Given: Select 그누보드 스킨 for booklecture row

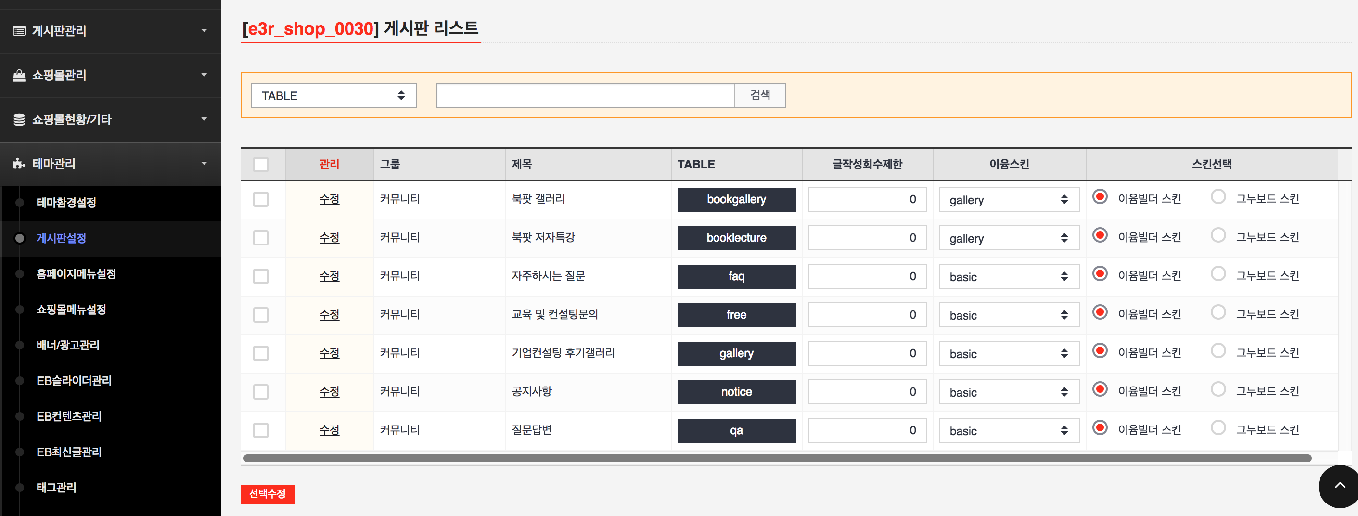Looking at the screenshot, I should [1218, 235].
